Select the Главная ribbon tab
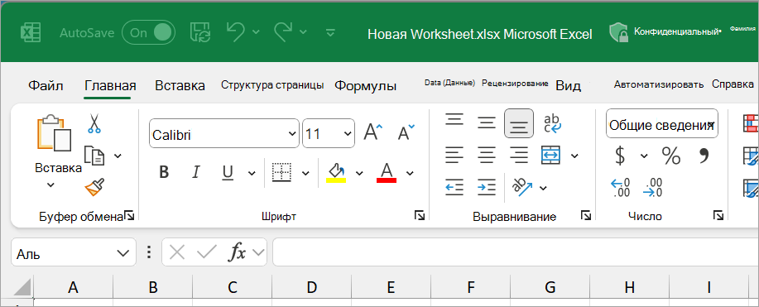This screenshot has height=307, width=759. click(110, 86)
